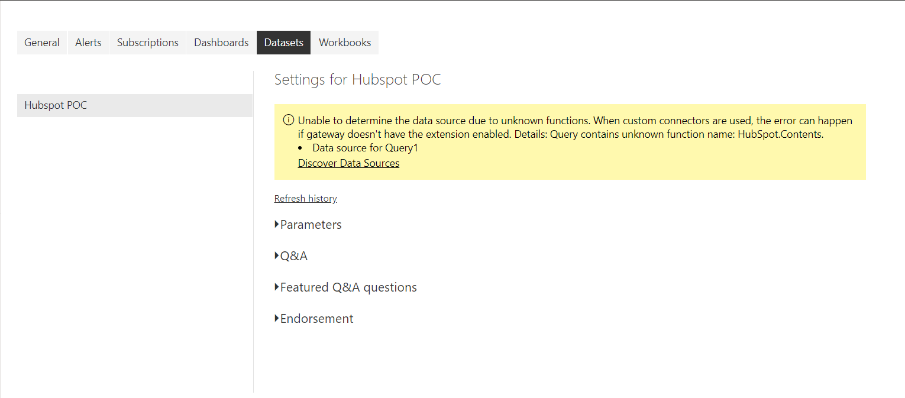
Task: Switch to the Workbooks tab
Action: coord(345,42)
